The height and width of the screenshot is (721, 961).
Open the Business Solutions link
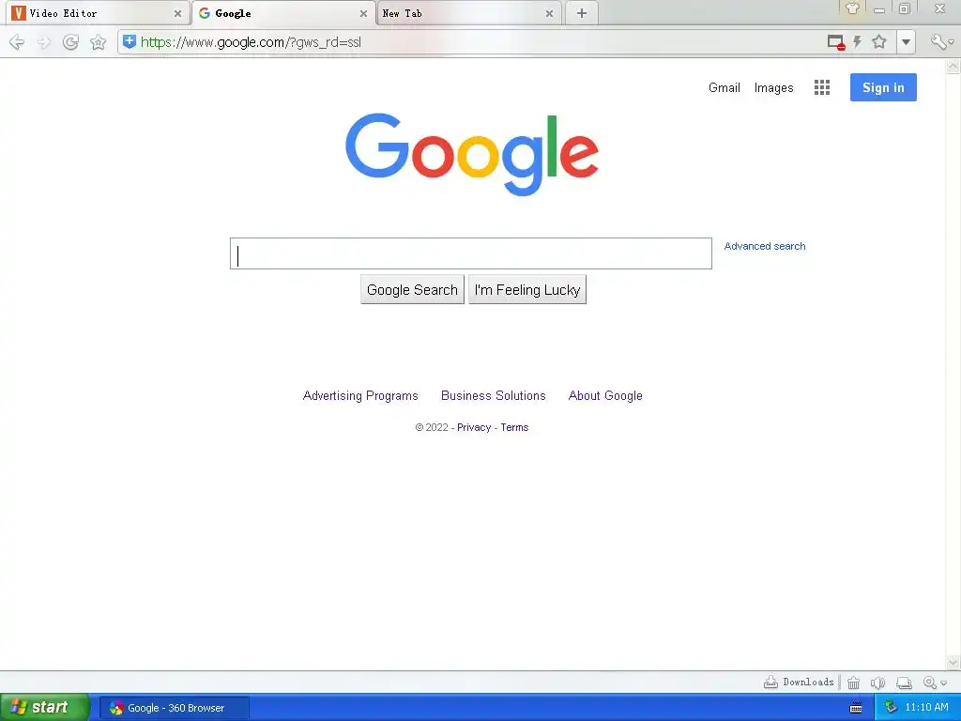(x=494, y=395)
